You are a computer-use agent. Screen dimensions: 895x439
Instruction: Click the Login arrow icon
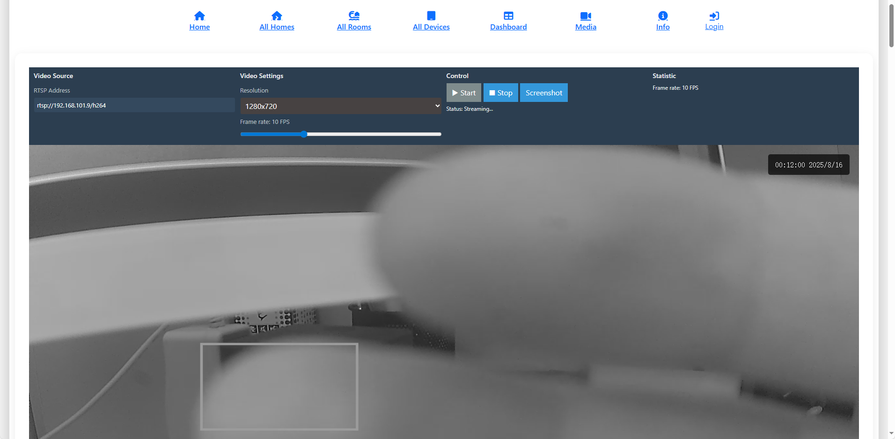pyautogui.click(x=714, y=16)
